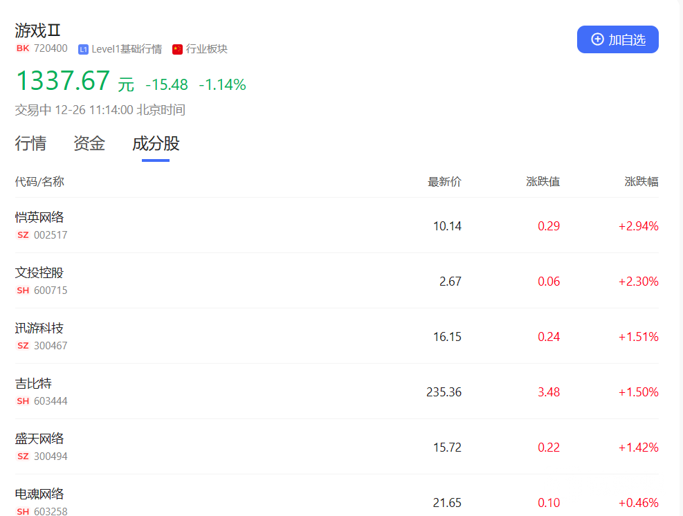683x516 pixels.
Task: Sort by 涨跌幅 column header
Action: tap(641, 182)
